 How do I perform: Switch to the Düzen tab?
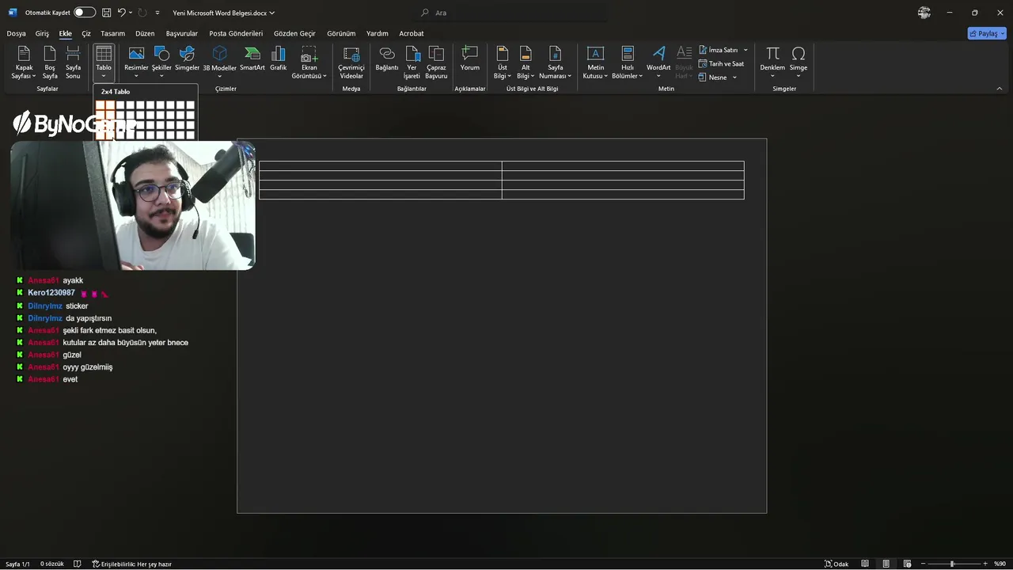coord(145,33)
